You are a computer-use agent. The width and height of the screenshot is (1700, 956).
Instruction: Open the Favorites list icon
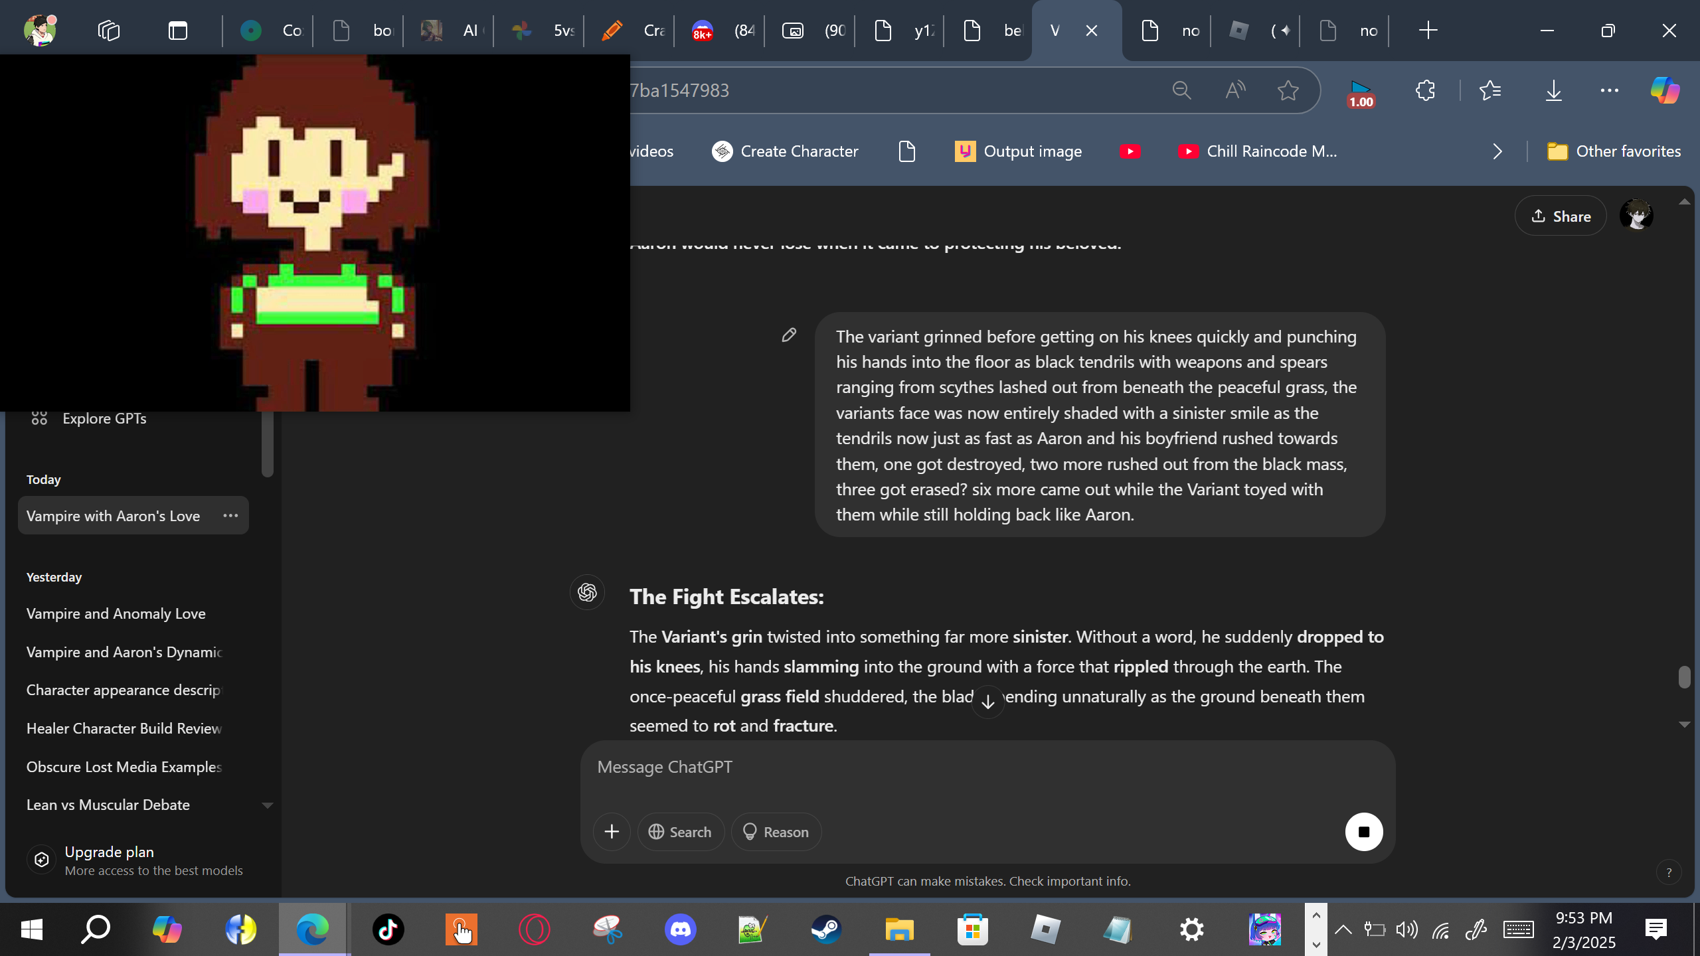(1490, 90)
